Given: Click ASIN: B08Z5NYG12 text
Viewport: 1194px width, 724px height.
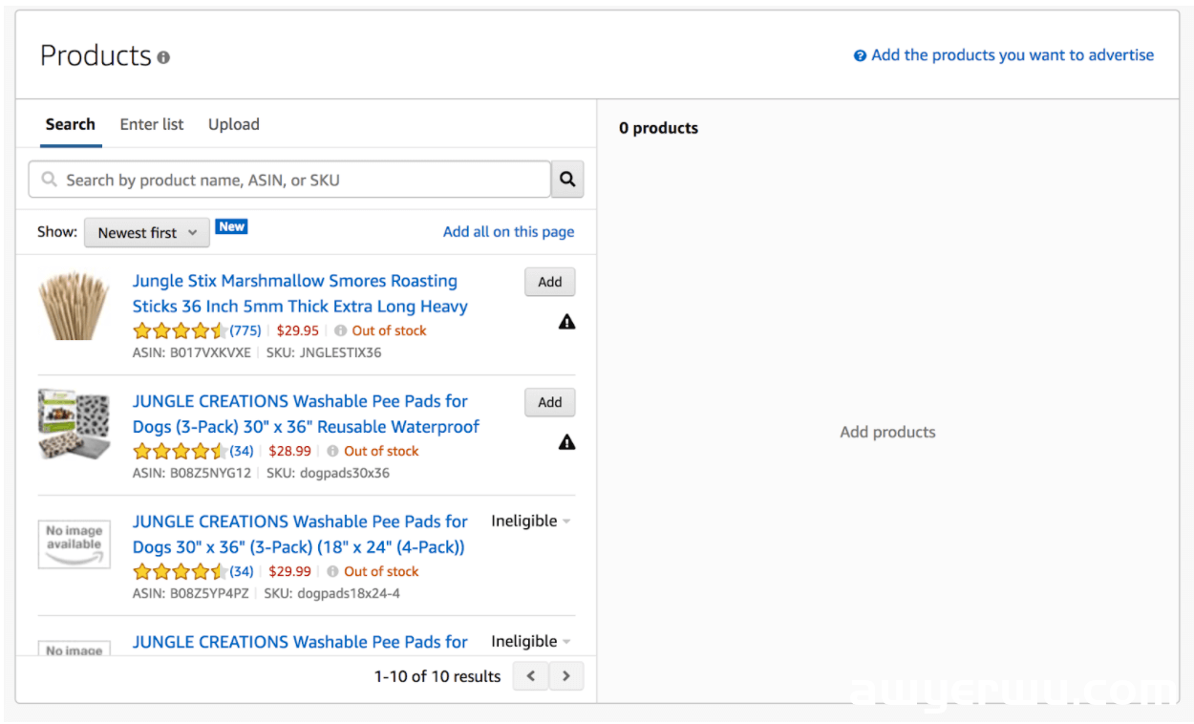Looking at the screenshot, I should coord(192,473).
